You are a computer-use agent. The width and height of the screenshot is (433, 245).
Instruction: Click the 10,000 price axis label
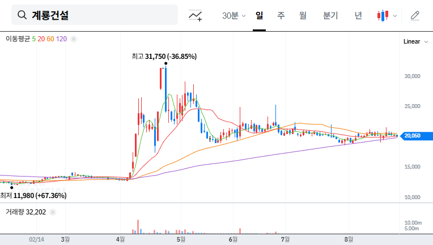tap(412, 197)
